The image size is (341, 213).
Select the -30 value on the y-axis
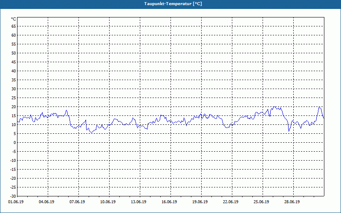pos(13,196)
